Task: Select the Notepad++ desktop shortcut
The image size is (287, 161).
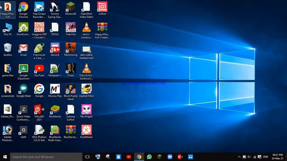Action: [x=55, y=70]
